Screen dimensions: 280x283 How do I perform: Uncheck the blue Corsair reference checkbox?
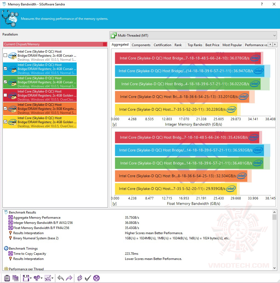(x=5, y=69)
